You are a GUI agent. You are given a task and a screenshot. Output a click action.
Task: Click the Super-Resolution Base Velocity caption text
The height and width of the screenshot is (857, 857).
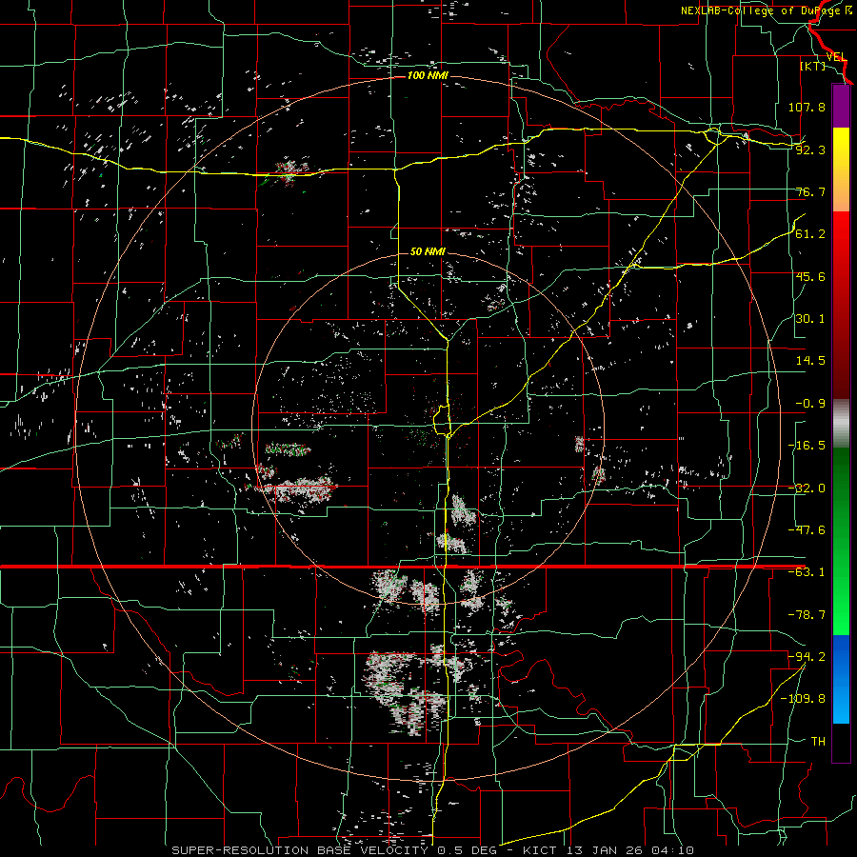(432, 850)
